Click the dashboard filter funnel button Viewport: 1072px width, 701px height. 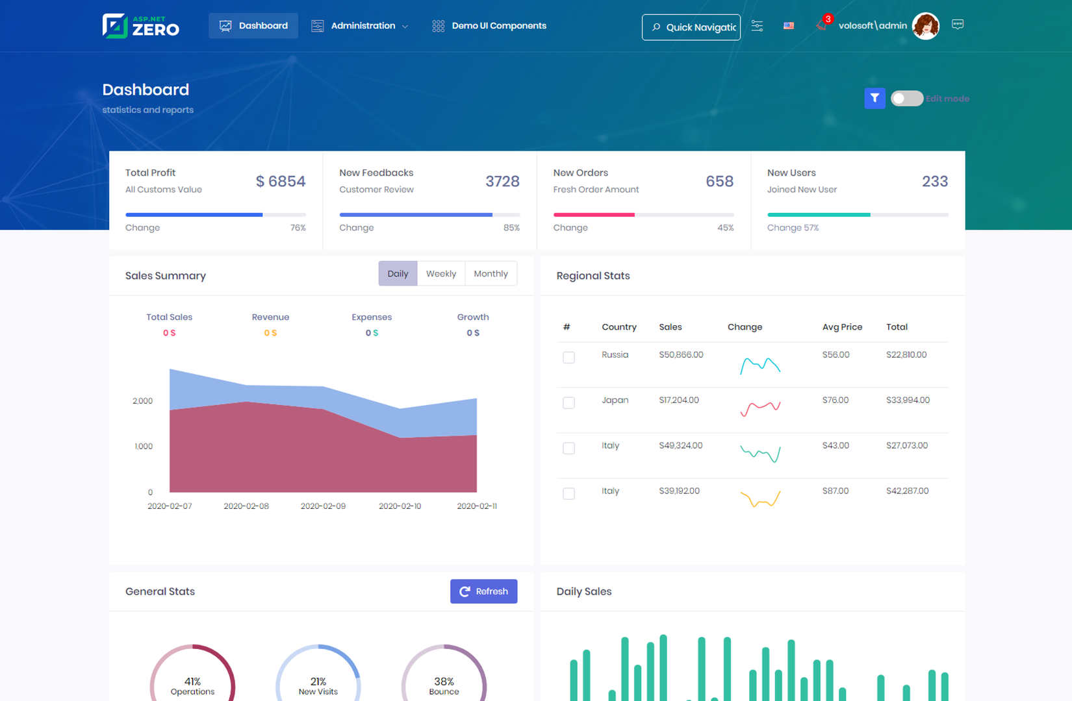point(874,98)
